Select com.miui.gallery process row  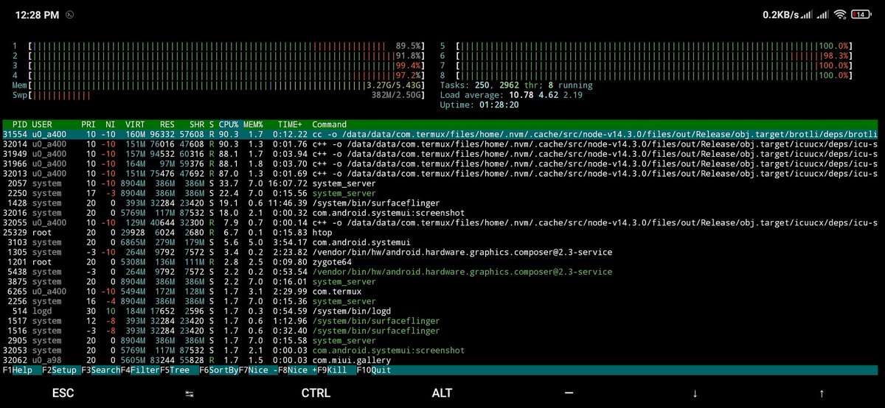pyautogui.click(x=440, y=360)
